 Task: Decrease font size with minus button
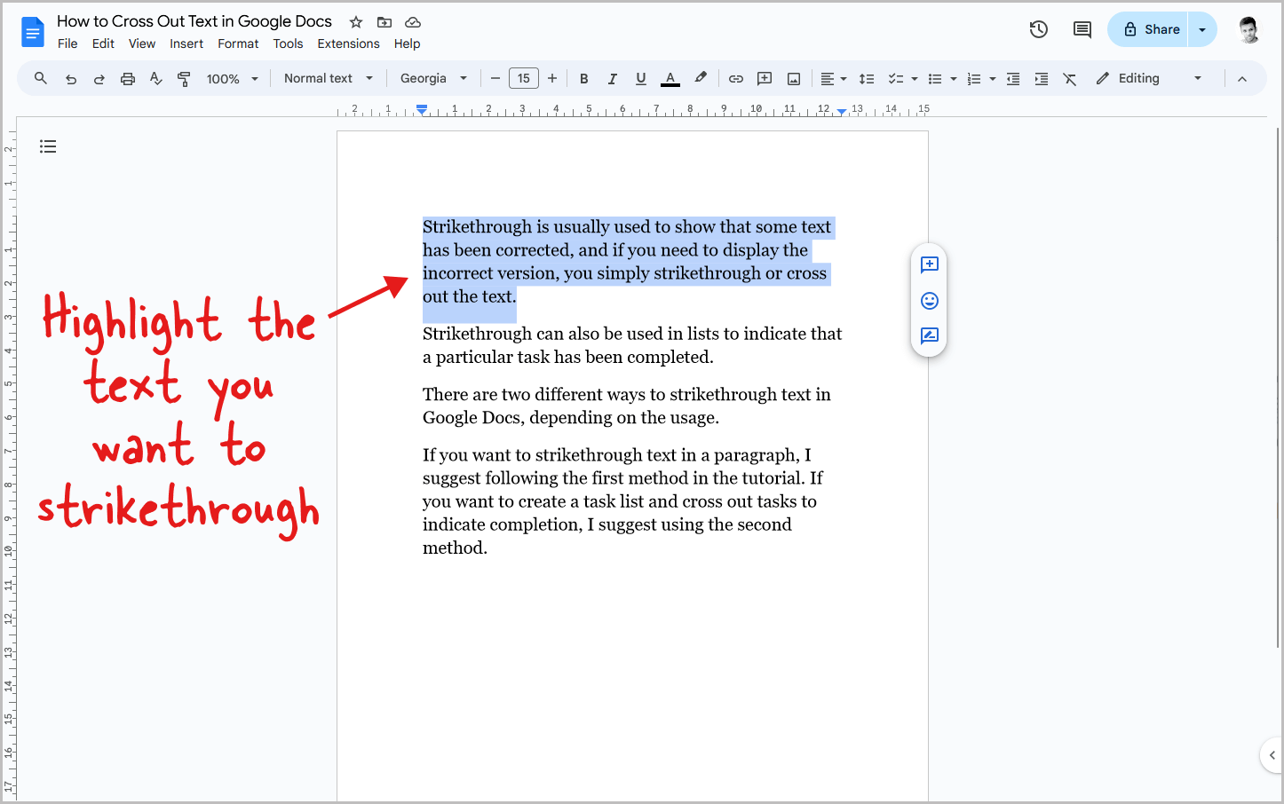coord(495,78)
